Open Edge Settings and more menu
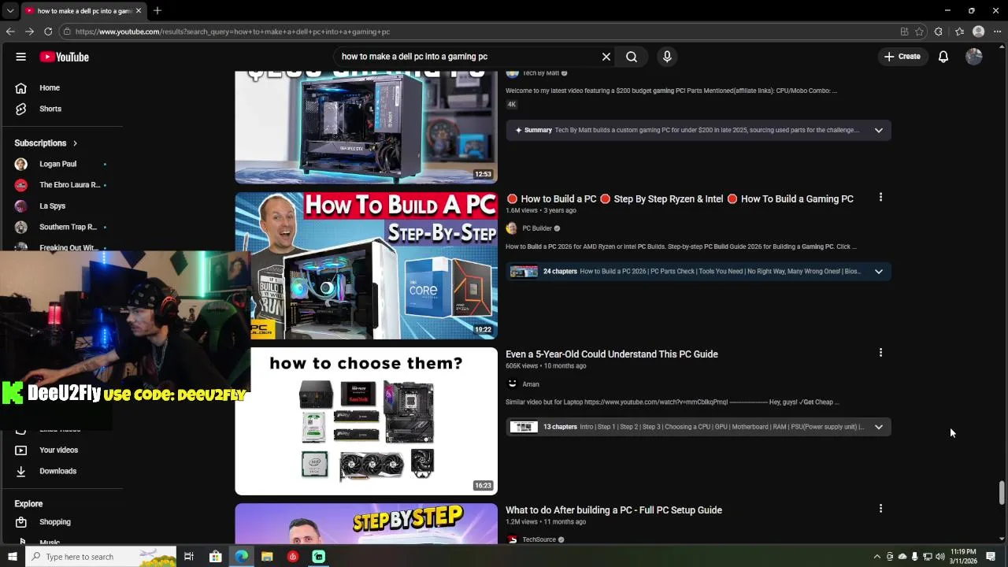 click(x=998, y=31)
